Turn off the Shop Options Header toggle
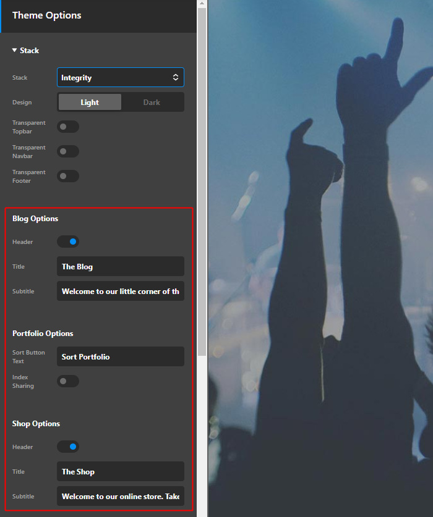The height and width of the screenshot is (517, 433). [68, 447]
